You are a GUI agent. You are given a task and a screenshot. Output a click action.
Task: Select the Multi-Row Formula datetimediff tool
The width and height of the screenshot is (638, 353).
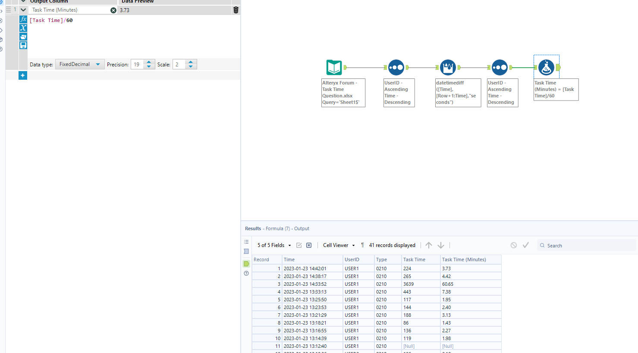click(x=448, y=67)
